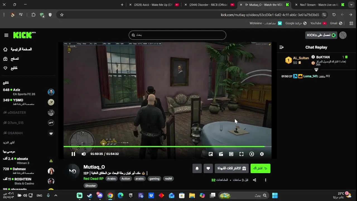Open YSMO channel in followed list
Screen dimensions: 357x201
(x=28, y=102)
